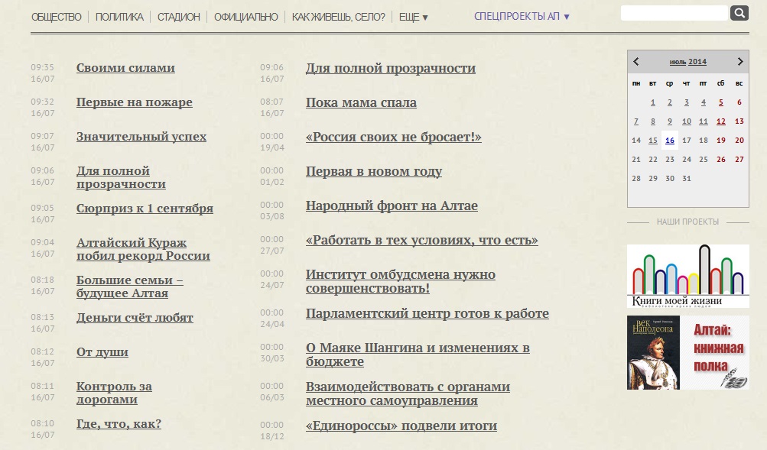Expand the ЕЩЕ menu
The width and height of the screenshot is (767, 450).
[x=414, y=17]
